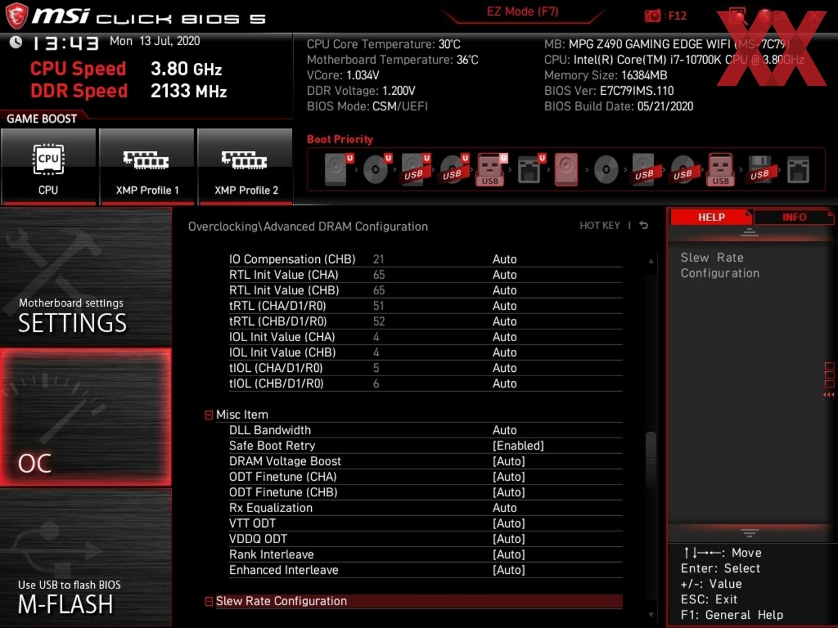The height and width of the screenshot is (628, 838).
Task: Open Rank Interleave [Auto] dropdown
Action: (509, 554)
